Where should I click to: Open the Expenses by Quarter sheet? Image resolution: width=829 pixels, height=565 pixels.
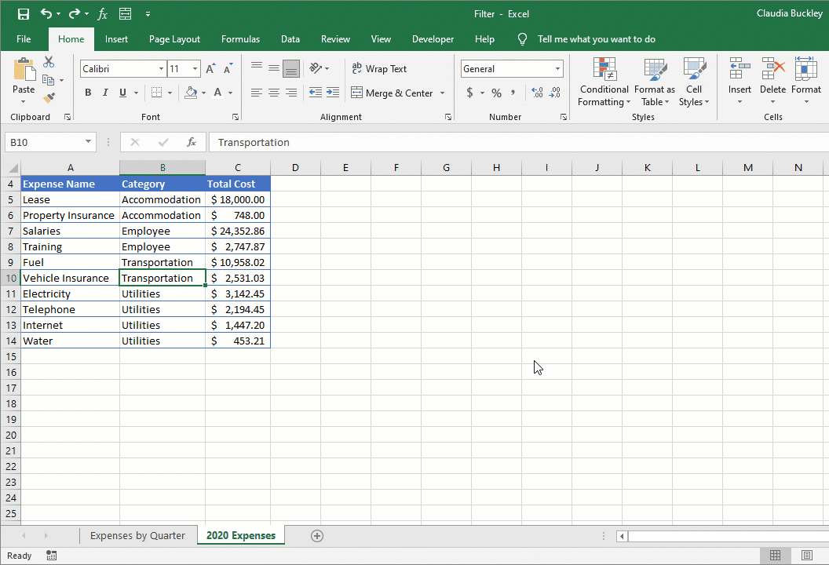click(x=137, y=535)
